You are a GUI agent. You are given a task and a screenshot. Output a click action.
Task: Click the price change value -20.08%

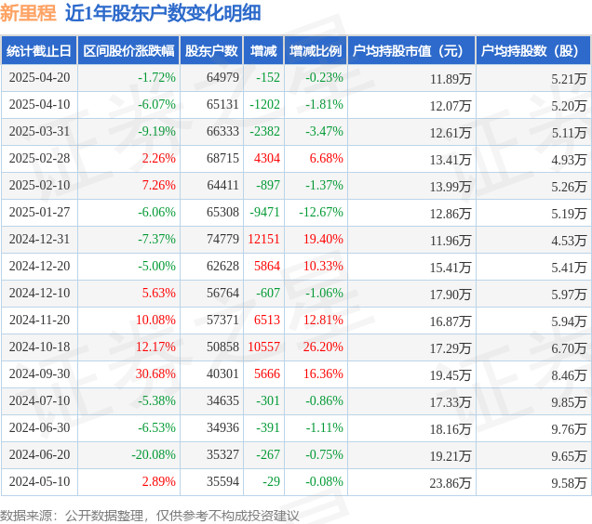(x=154, y=454)
